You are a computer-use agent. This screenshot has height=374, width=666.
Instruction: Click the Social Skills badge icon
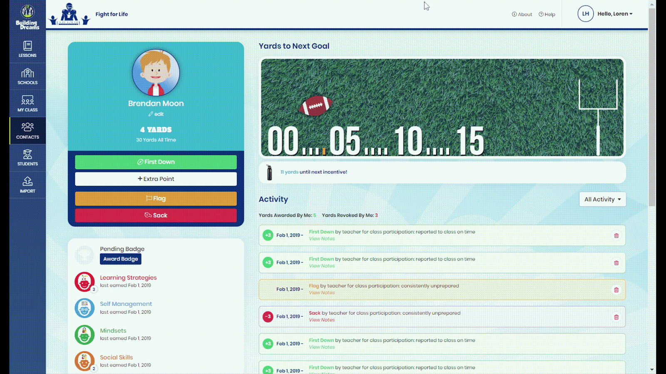84,362
